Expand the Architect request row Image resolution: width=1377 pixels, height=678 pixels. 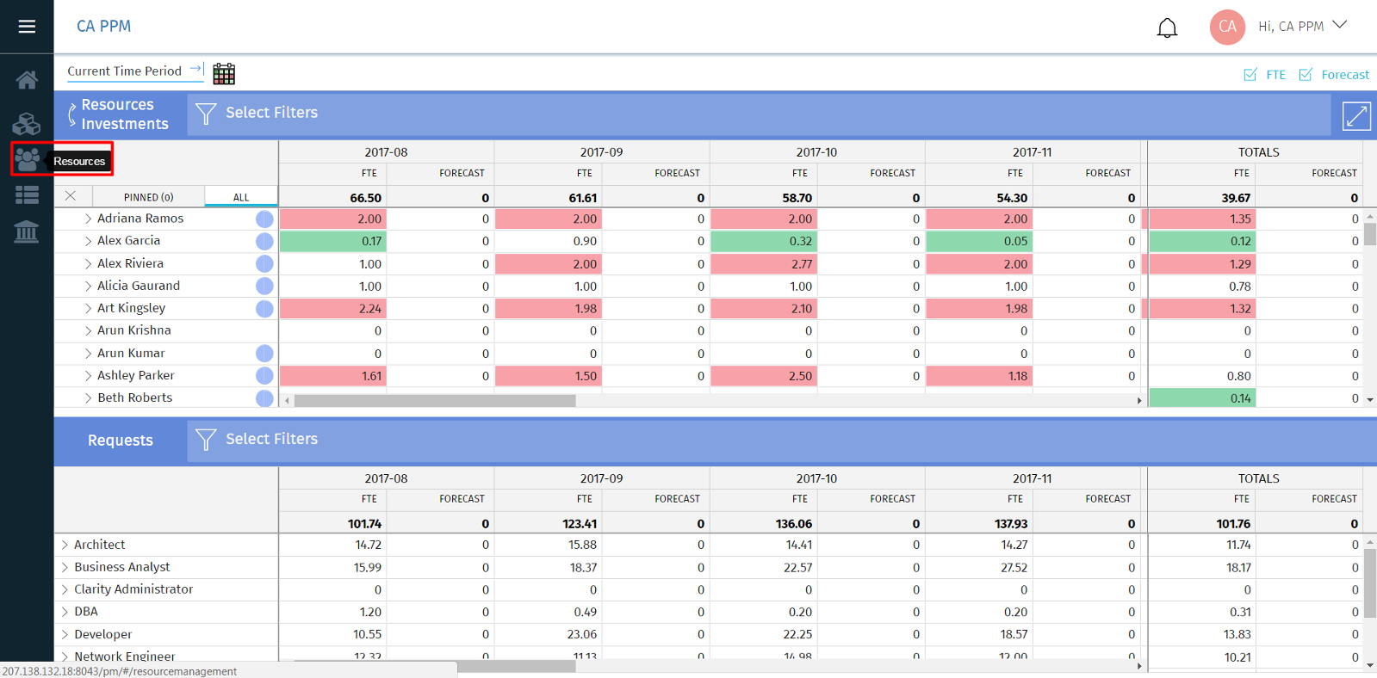click(65, 545)
